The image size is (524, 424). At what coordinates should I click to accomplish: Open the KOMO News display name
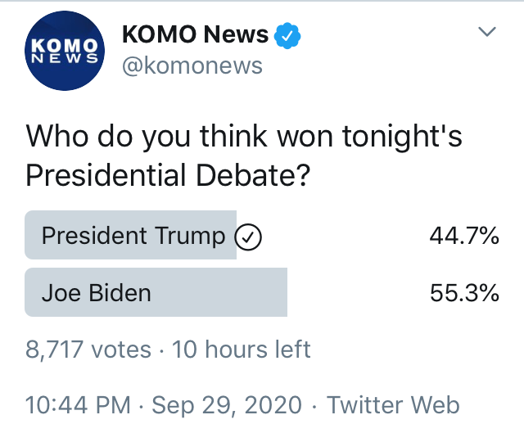(195, 34)
